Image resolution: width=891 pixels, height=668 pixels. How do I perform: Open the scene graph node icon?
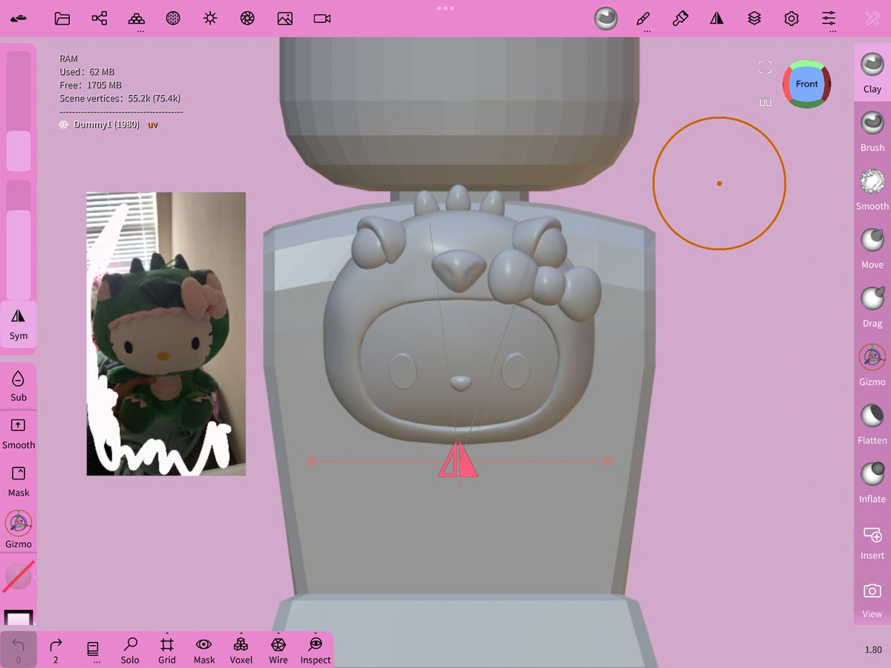click(x=99, y=19)
